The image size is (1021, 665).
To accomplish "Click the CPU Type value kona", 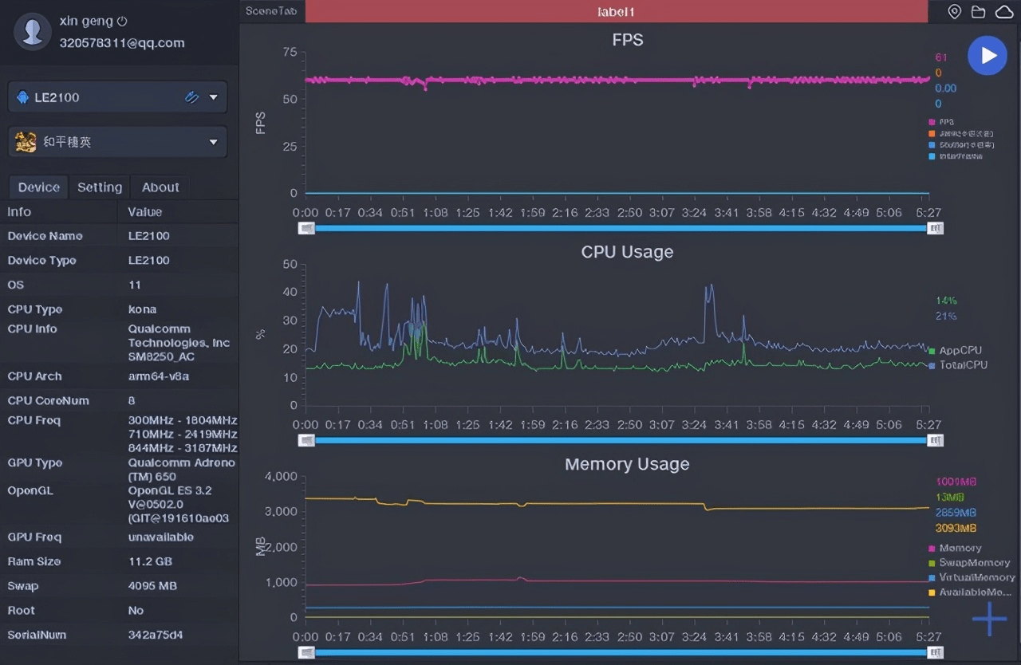I will 142,309.
